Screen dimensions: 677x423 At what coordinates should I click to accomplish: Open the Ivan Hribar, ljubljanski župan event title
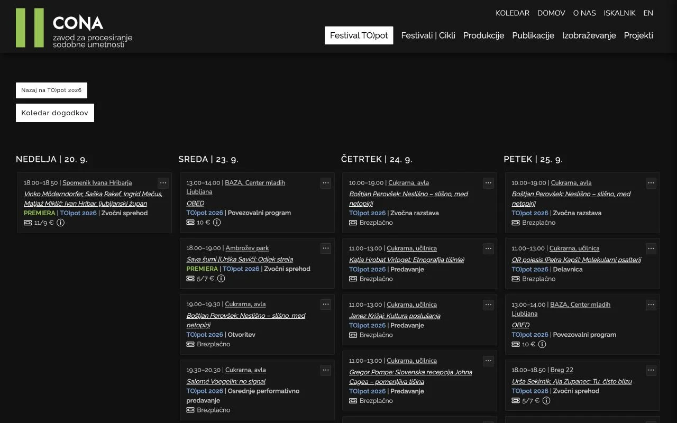(93, 198)
